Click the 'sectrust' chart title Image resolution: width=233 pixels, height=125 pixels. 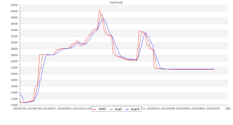tap(116, 2)
